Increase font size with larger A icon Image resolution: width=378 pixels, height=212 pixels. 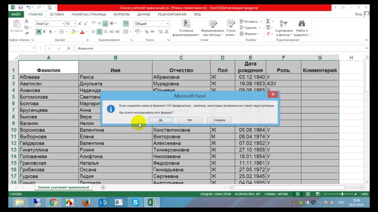pos(80,24)
